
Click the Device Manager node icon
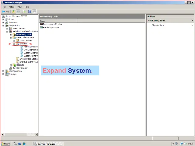[x=11, y=68]
